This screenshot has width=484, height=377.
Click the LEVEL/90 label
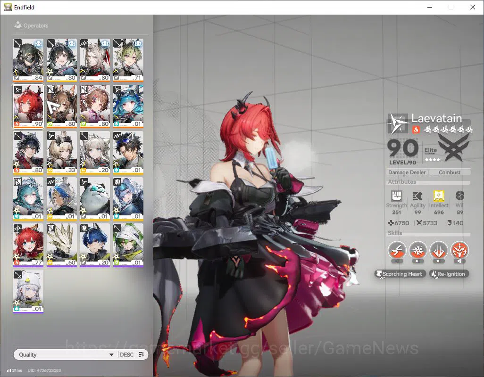(x=402, y=163)
